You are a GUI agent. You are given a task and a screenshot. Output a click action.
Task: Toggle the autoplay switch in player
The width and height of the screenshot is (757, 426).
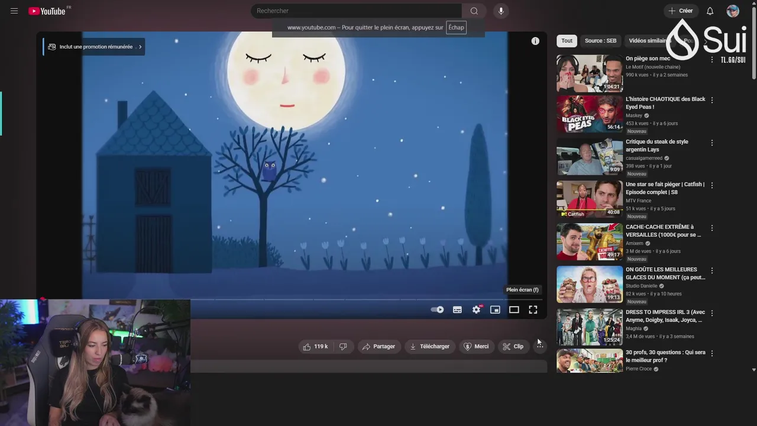pyautogui.click(x=437, y=309)
